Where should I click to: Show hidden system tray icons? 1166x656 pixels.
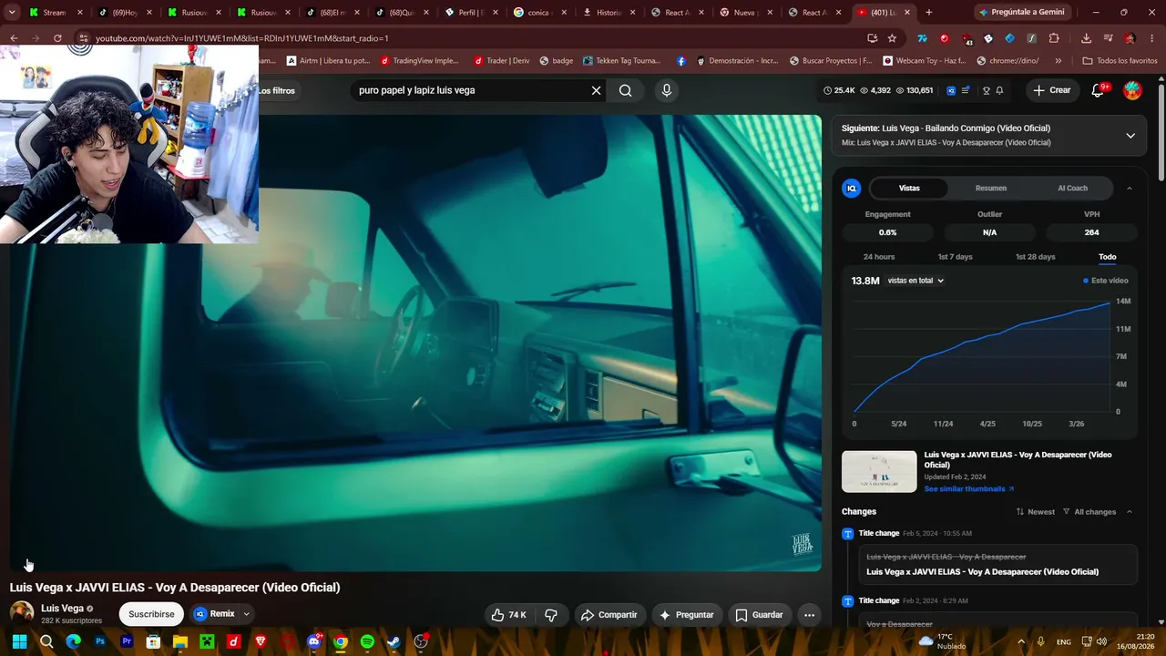1020,641
